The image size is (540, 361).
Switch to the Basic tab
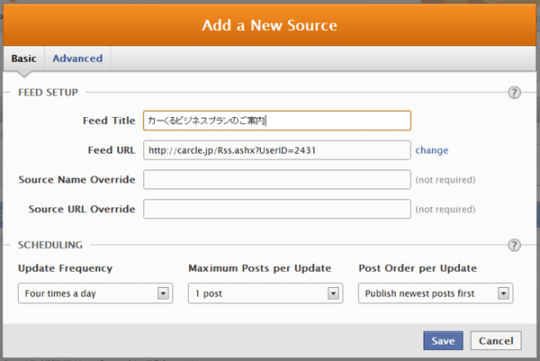24,59
